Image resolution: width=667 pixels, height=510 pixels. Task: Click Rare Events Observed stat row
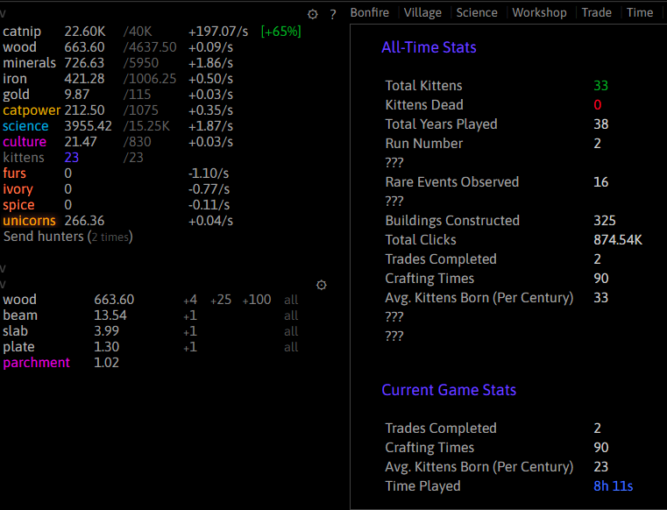(x=496, y=182)
